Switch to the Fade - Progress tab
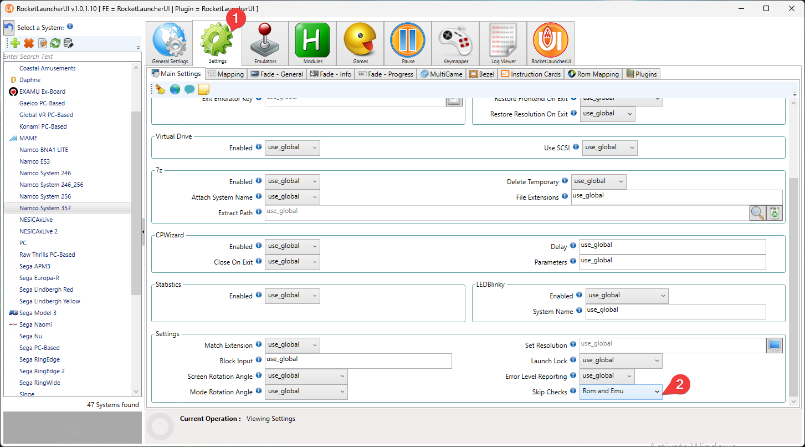 386,74
